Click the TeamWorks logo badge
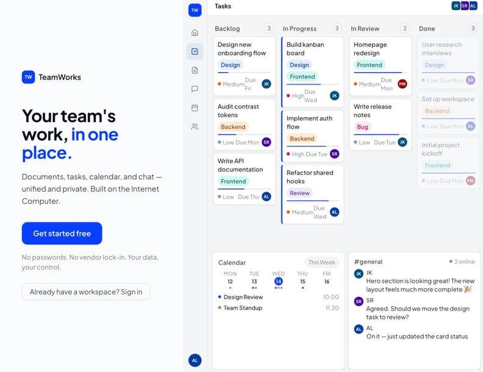The width and height of the screenshot is (483, 372). 28,77
